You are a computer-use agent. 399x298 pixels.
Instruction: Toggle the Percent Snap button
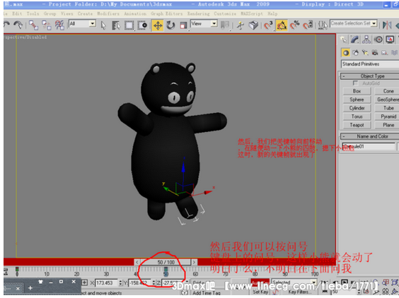pyautogui.click(x=295, y=25)
